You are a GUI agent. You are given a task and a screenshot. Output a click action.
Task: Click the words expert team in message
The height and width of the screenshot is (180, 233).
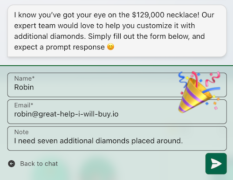[x=35, y=26]
